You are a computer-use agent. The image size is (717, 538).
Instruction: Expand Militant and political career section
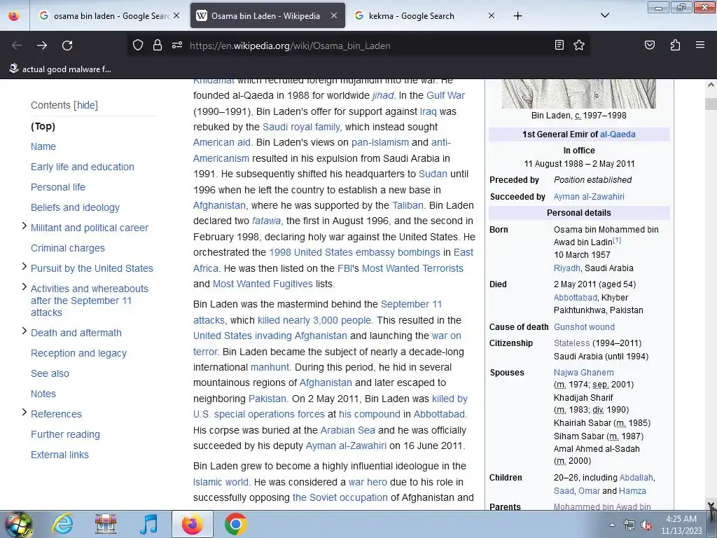pyautogui.click(x=25, y=226)
